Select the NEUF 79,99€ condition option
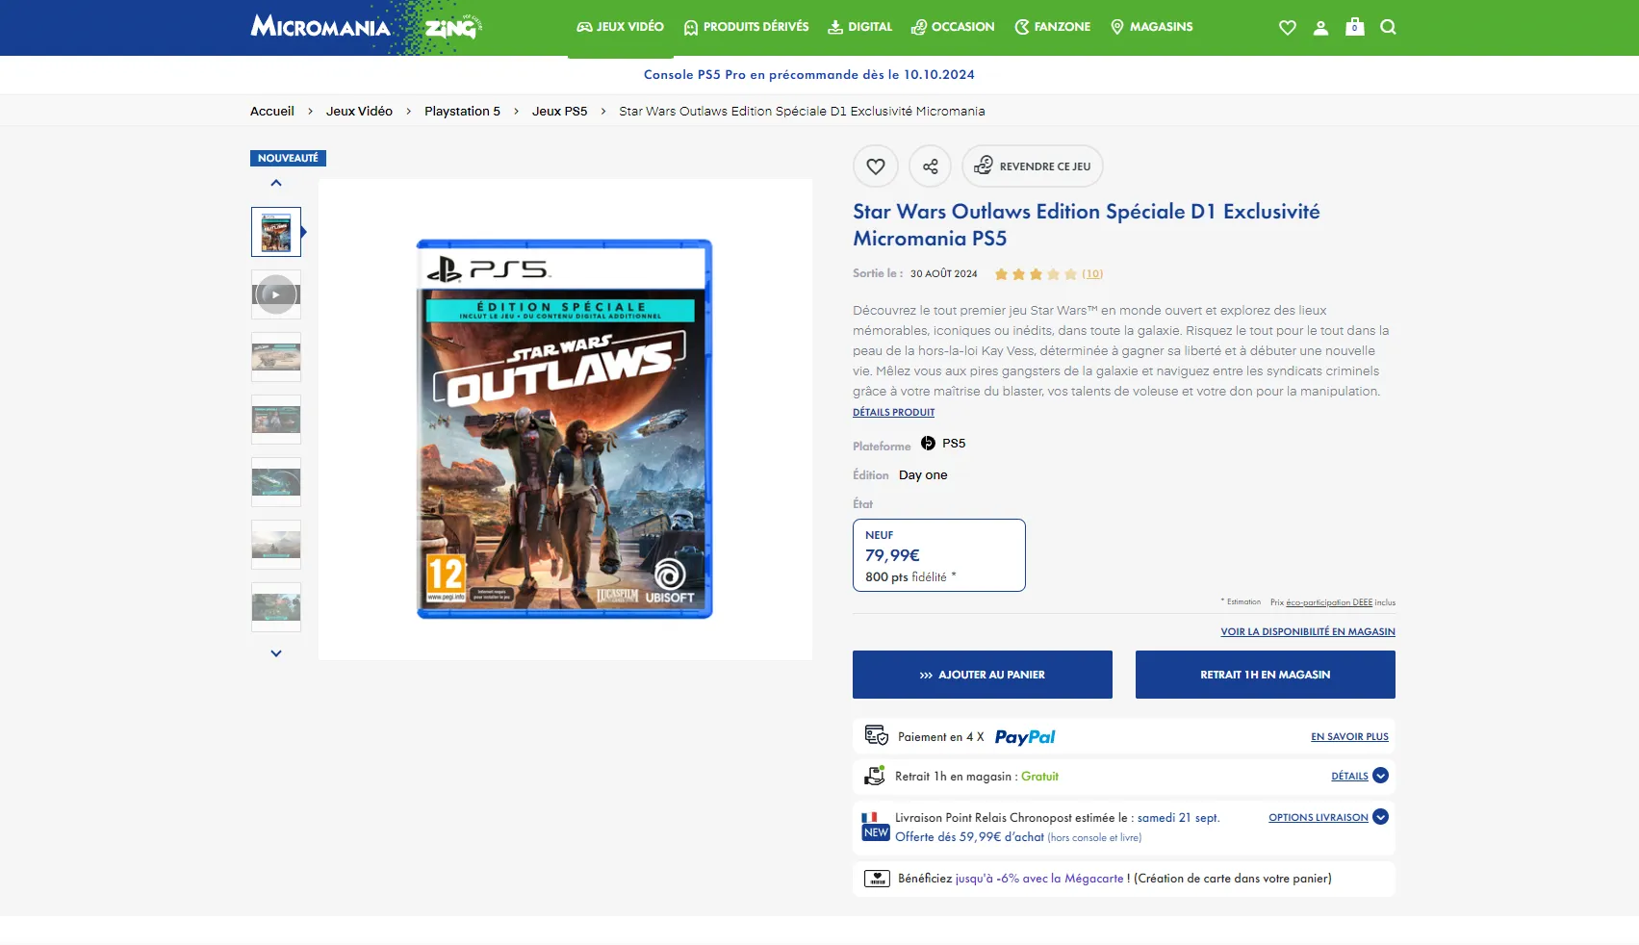This screenshot has width=1639, height=945. (938, 555)
